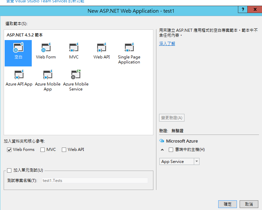This screenshot has height=210, width=262.
Task: Select the Single Page Application template
Action: click(x=129, y=53)
